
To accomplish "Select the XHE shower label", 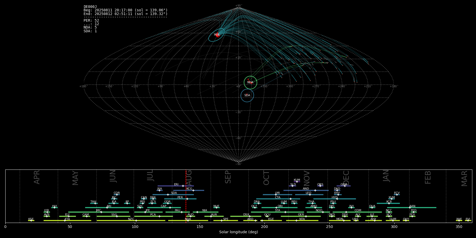I will pyautogui.click(x=459, y=219).
